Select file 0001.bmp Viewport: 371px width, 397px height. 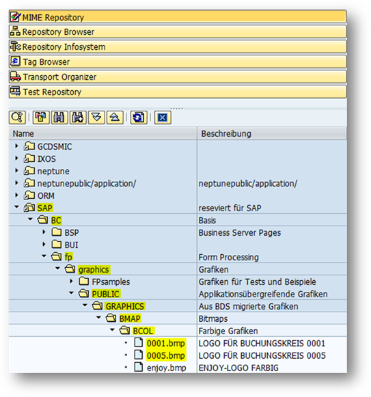tap(166, 343)
